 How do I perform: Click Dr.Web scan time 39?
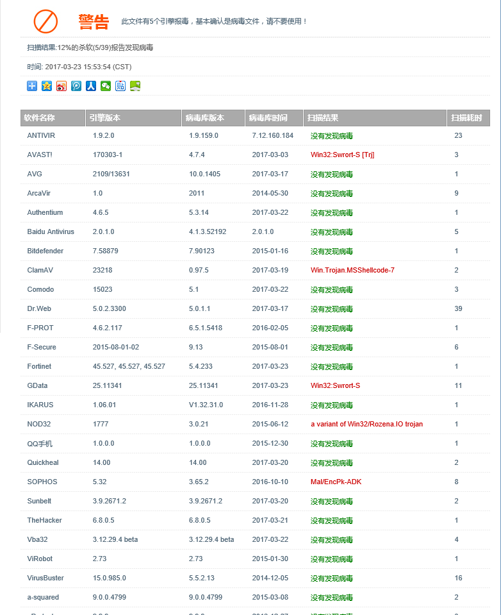pos(458,308)
